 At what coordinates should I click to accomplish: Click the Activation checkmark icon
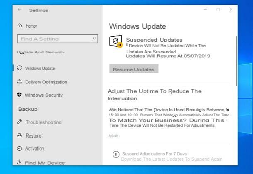point(19,148)
